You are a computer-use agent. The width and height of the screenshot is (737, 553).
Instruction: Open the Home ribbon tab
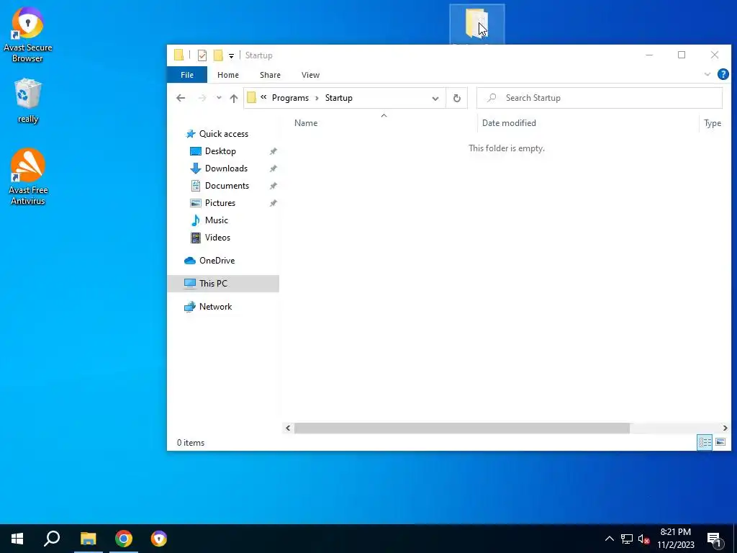click(228, 75)
